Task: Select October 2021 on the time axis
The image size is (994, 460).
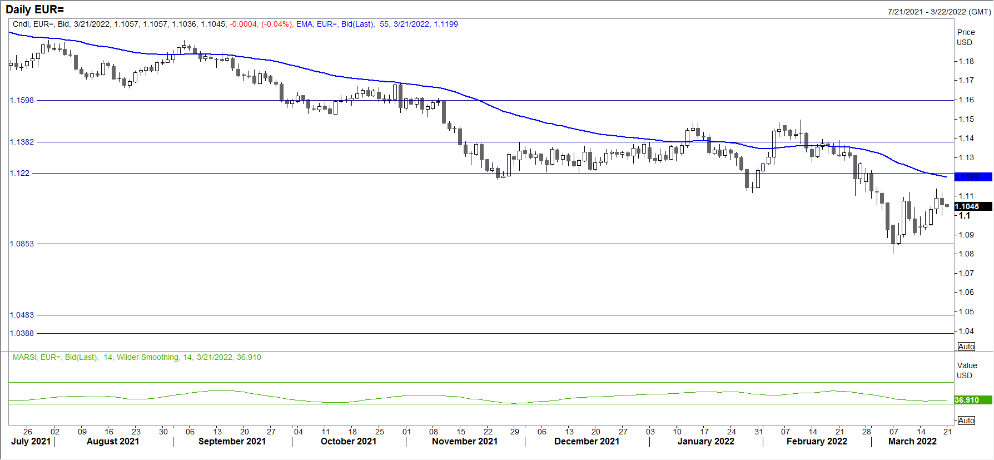Action: tap(349, 441)
